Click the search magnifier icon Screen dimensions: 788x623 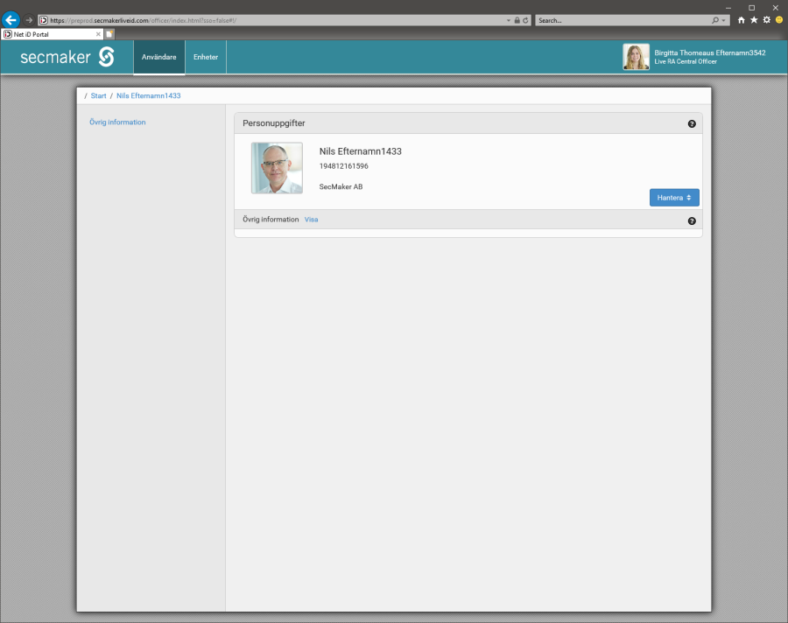(x=714, y=20)
